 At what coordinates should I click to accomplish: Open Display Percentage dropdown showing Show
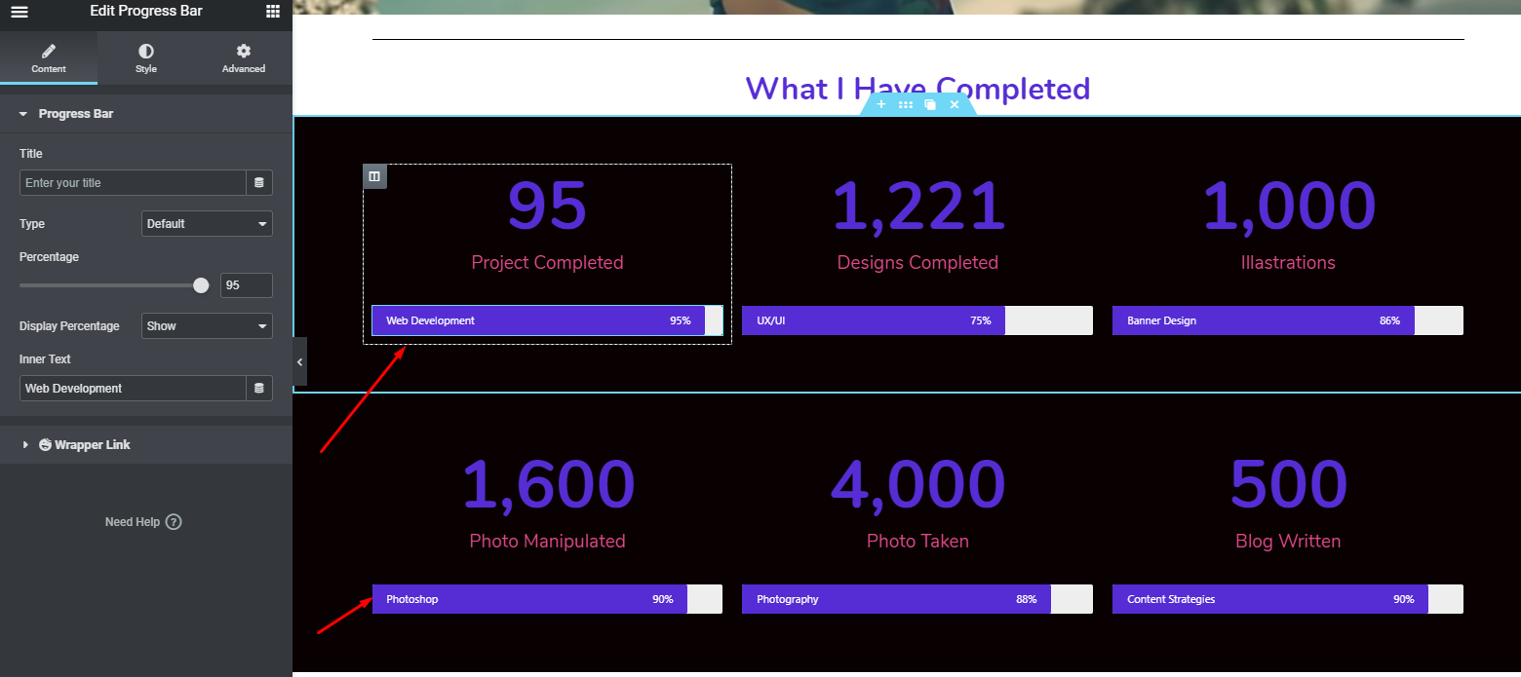click(x=207, y=326)
